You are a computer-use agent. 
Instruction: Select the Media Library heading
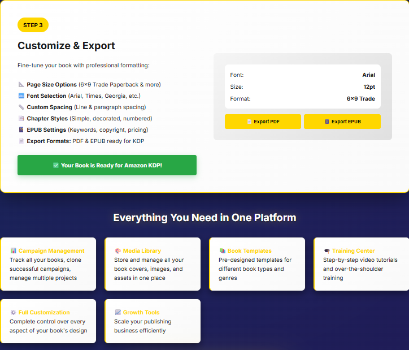[x=142, y=251]
